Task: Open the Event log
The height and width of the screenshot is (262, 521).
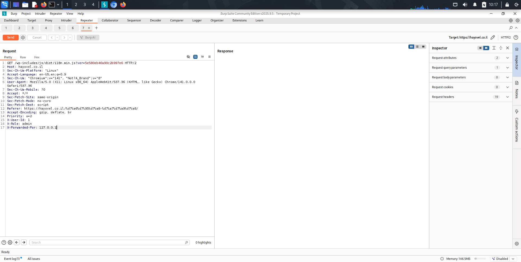Action: click(12, 259)
